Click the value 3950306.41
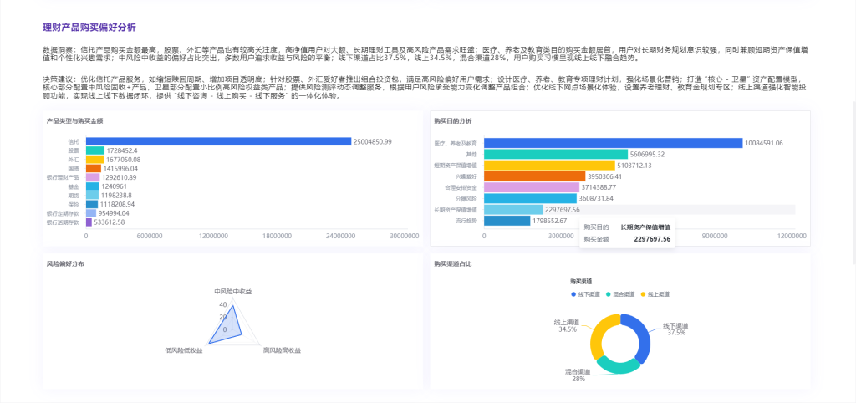 point(605,176)
